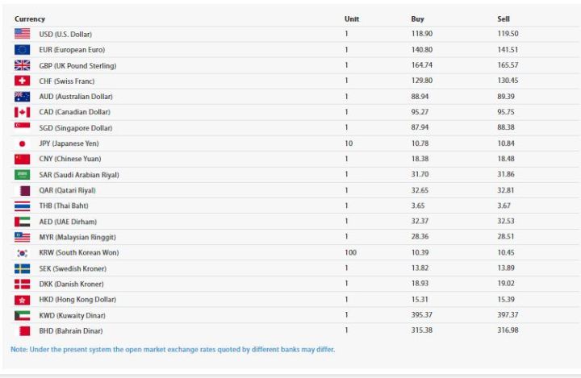The height and width of the screenshot is (378, 581).
Task: Select the SGD (Singapore Dollar) label
Action: coord(75,128)
